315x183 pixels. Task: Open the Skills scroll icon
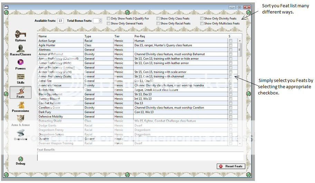coord(20,76)
